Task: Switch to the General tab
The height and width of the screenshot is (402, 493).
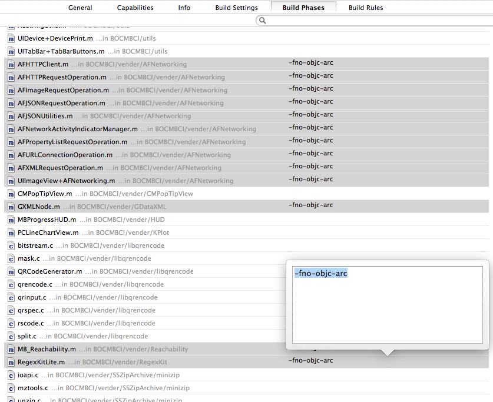Action: click(80, 8)
